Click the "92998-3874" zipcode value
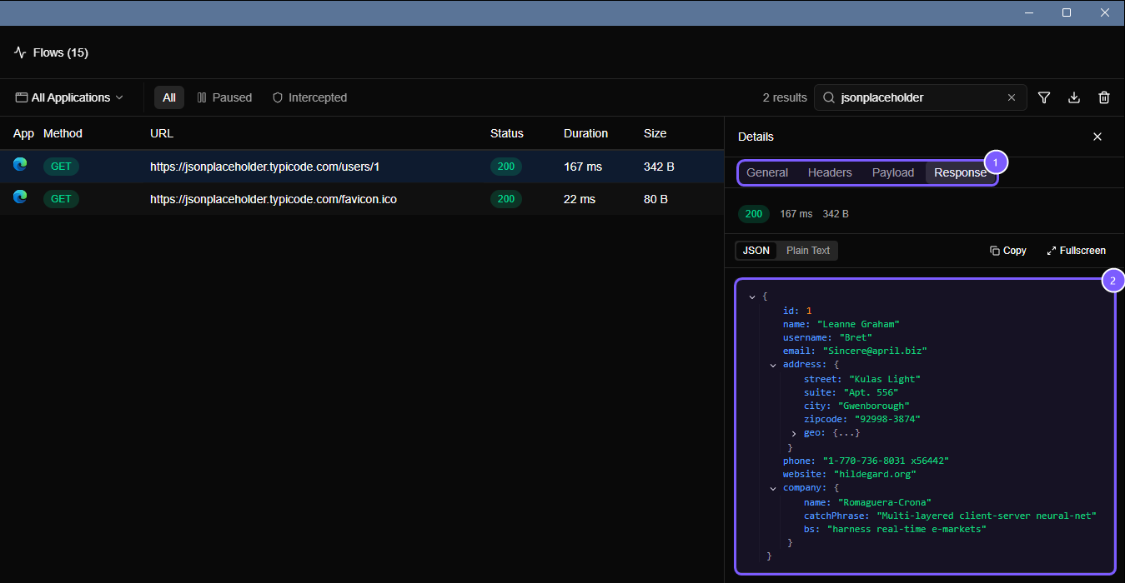 click(x=887, y=419)
